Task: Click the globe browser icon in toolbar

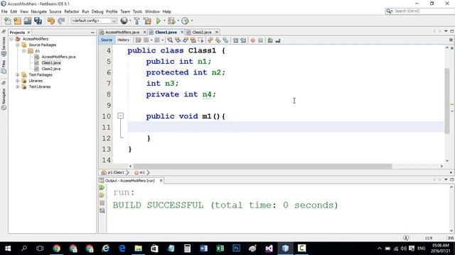Action: pos(124,21)
